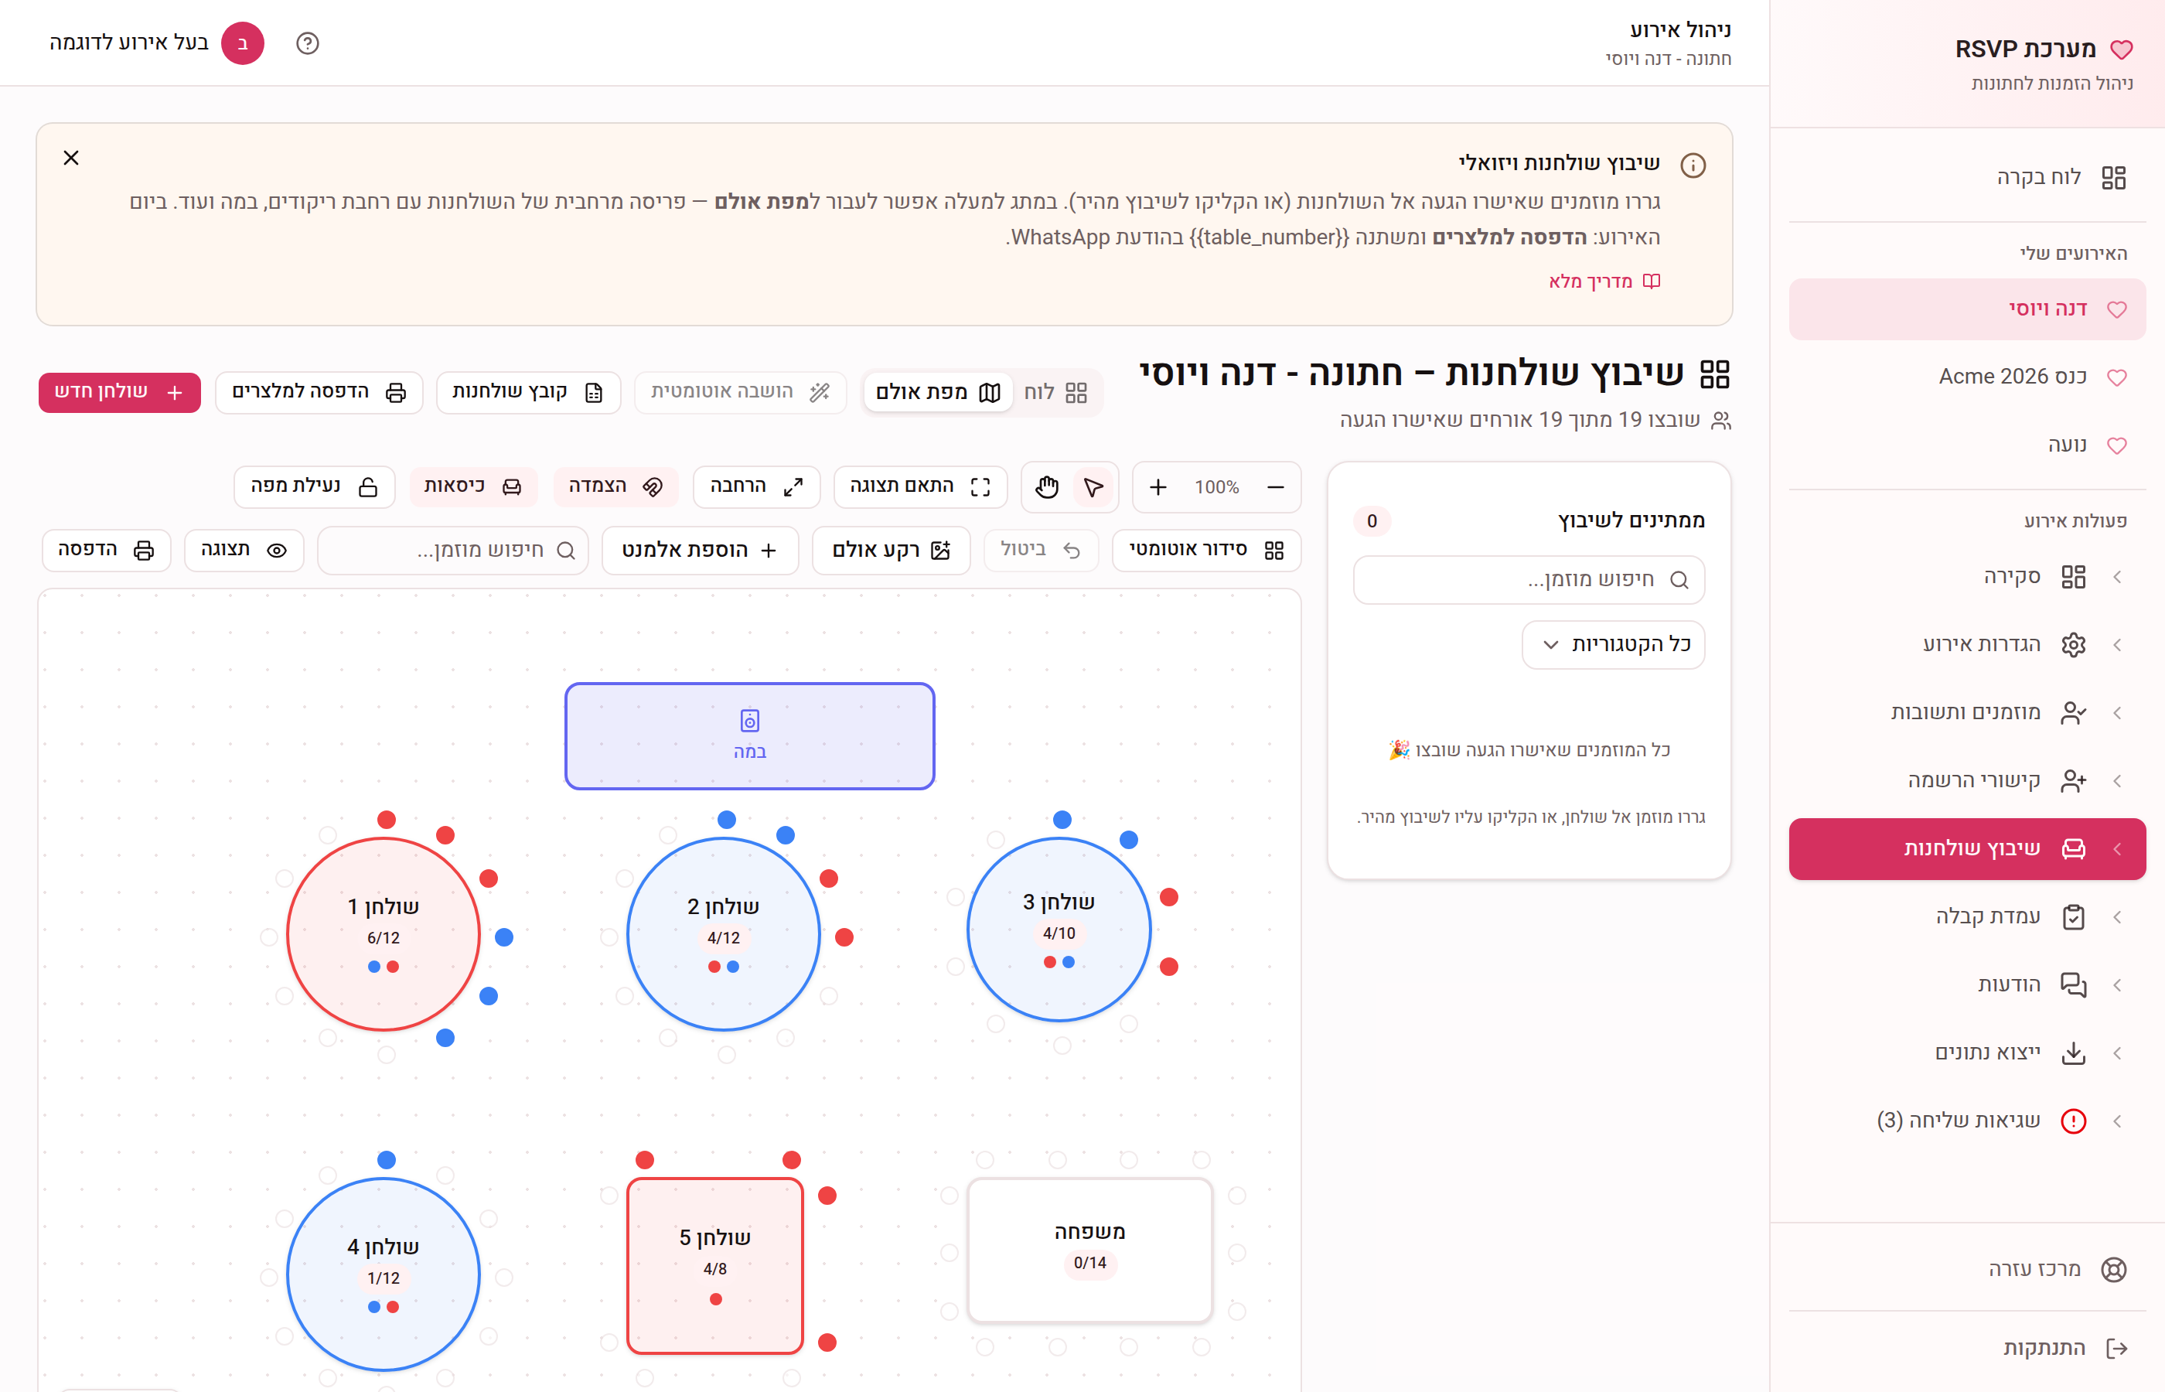
Task: Click the הדפסה print button in map toolbar
Action: [x=107, y=551]
